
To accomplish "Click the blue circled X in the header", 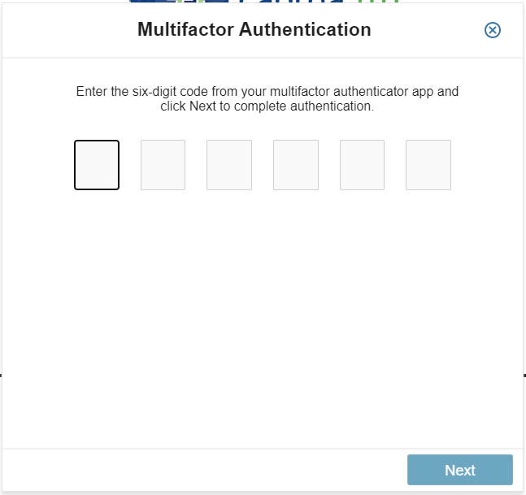I will point(493,30).
